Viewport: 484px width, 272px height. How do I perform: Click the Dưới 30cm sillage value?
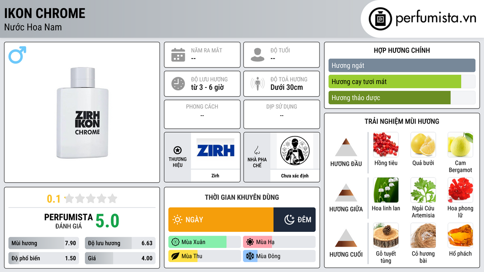click(287, 87)
